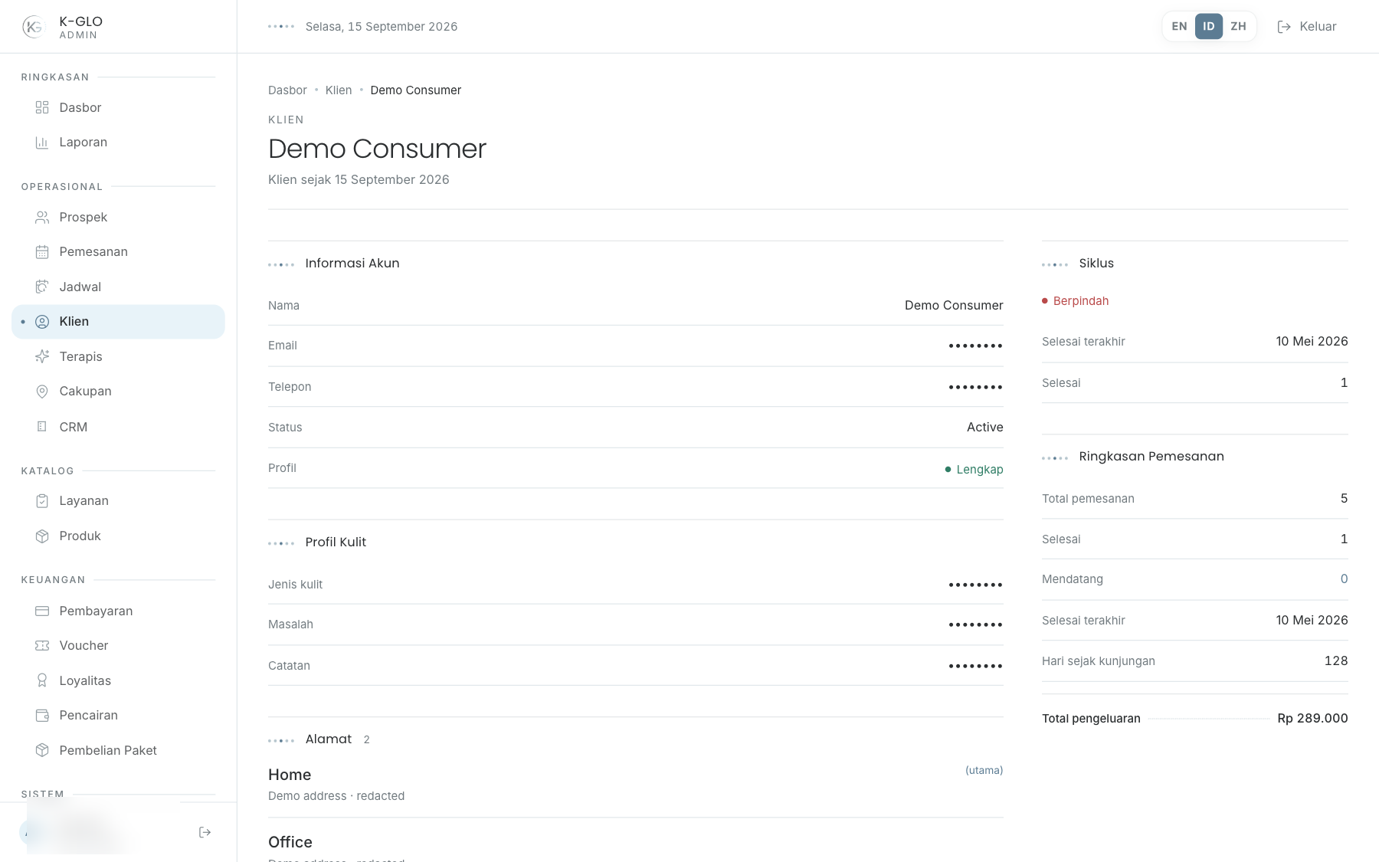Click the Prospek people icon
The width and height of the screenshot is (1379, 862).
42,218
